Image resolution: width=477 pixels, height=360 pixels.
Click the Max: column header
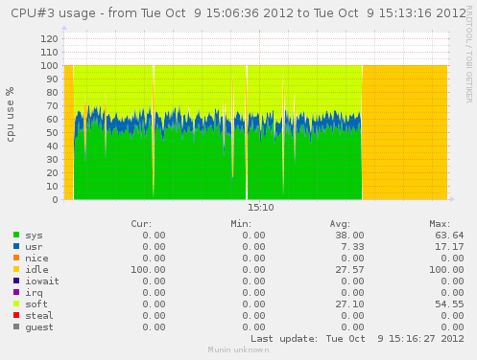(x=440, y=224)
